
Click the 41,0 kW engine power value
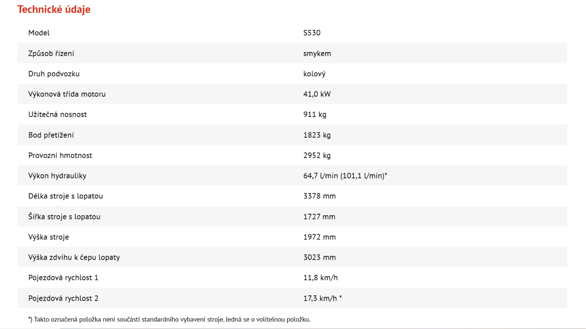(x=317, y=94)
